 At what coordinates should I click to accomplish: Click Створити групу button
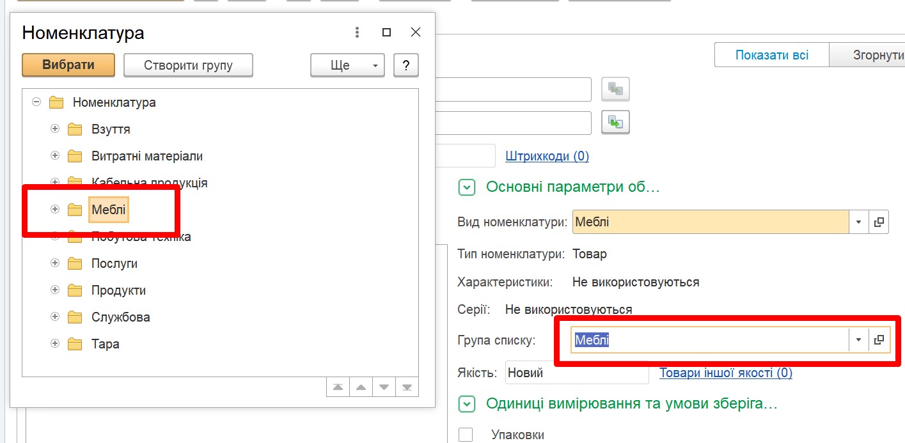click(x=188, y=65)
